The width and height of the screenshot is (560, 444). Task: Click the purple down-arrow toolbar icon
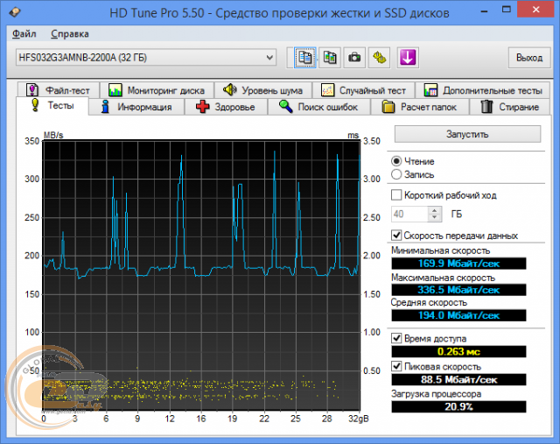click(x=408, y=57)
